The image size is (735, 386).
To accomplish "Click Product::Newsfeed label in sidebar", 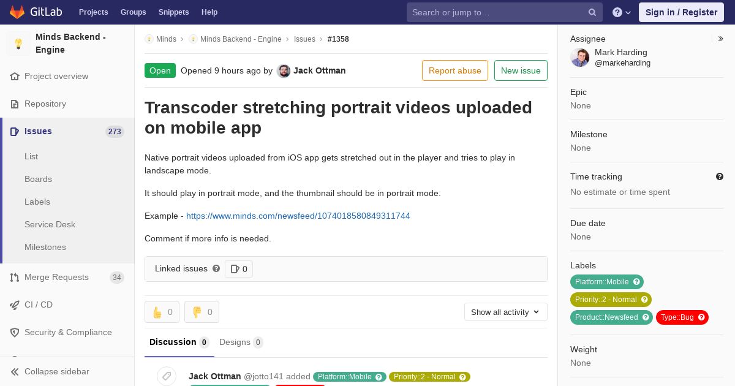I will (x=606, y=317).
